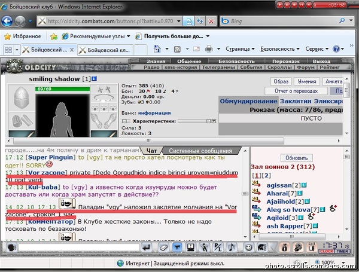Open the smiley emoticons icon
359x272 pixels.
coord(249,247)
